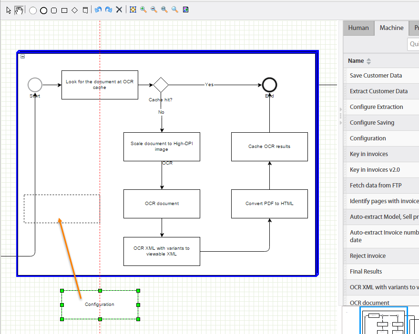Zoom in with the plus magnifier

coord(143,10)
